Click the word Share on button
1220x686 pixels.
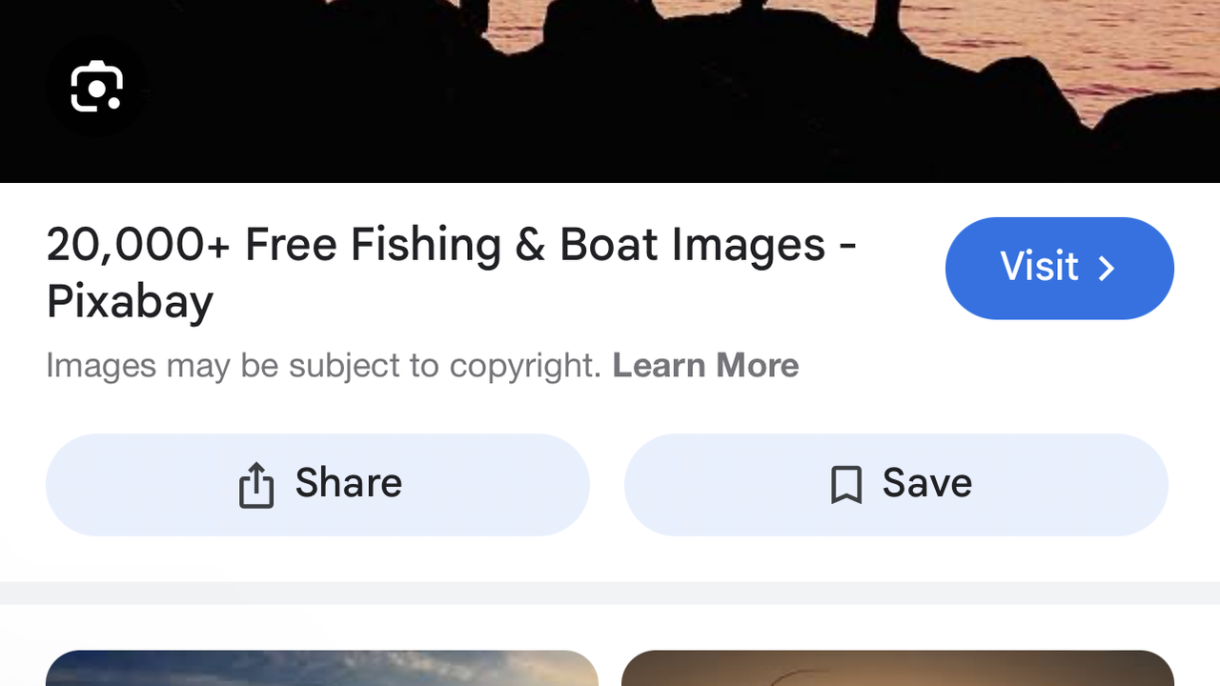(x=348, y=484)
